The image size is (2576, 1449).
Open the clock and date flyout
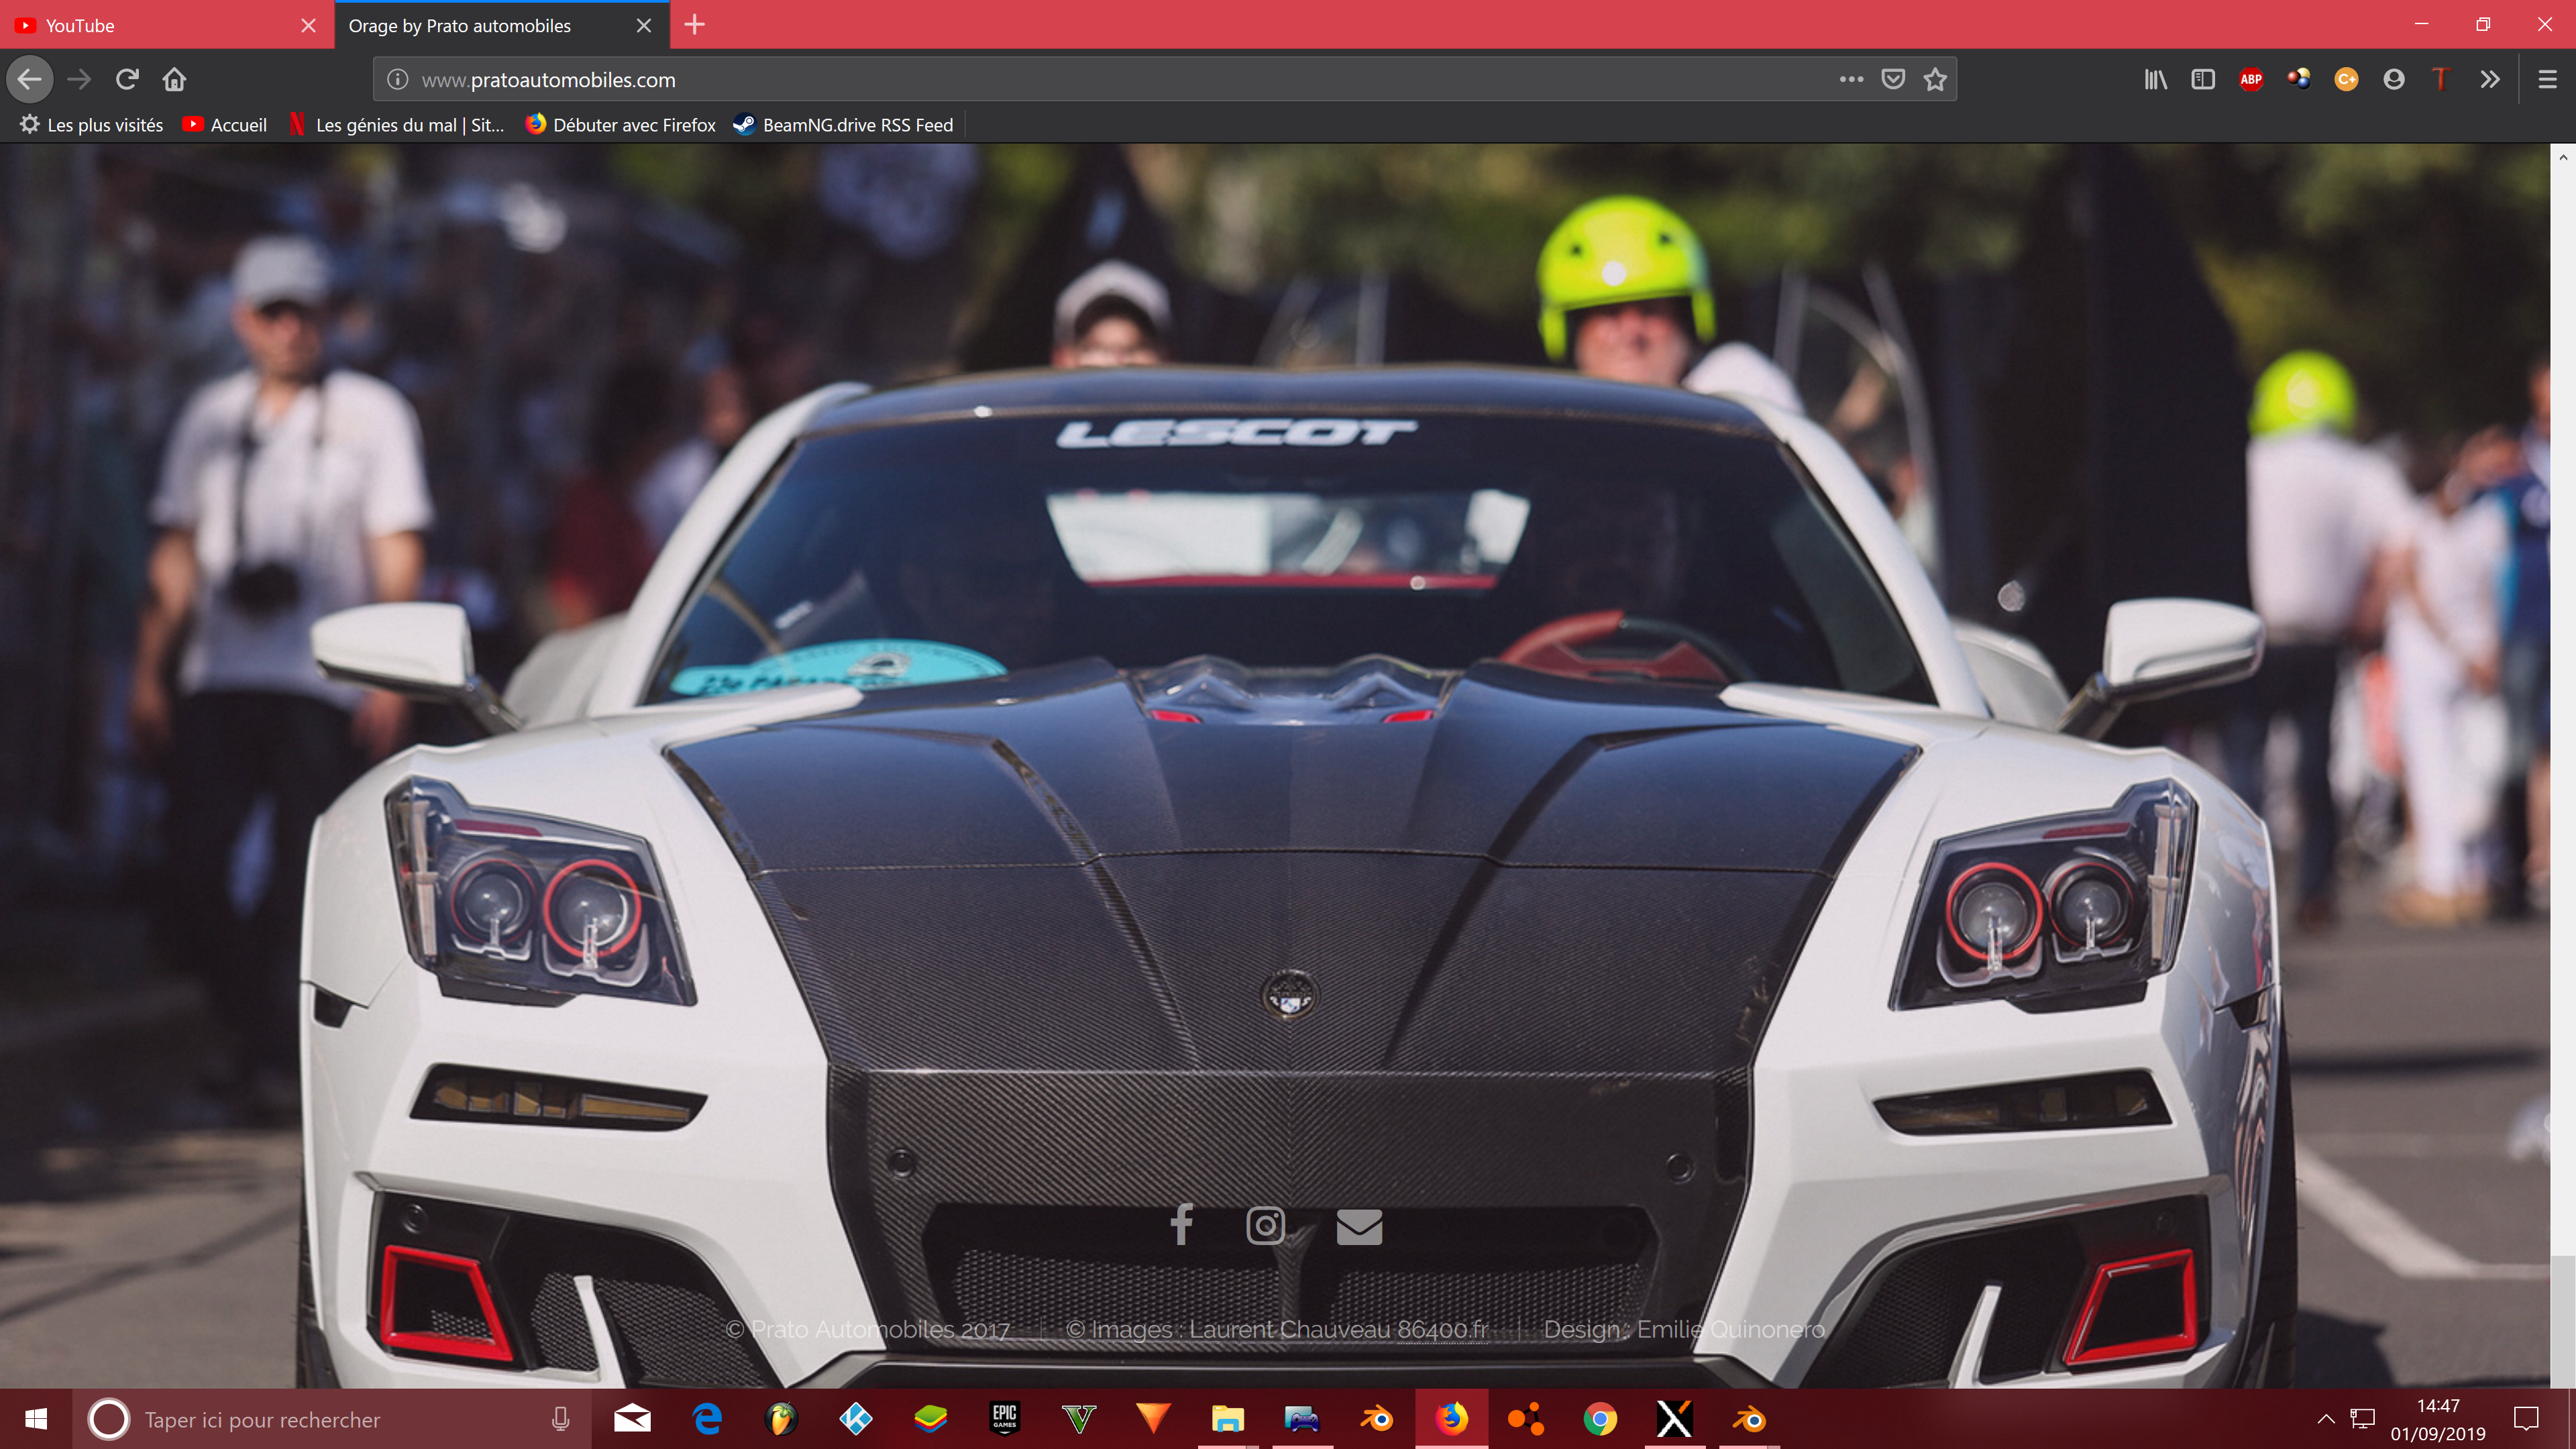click(2438, 1419)
